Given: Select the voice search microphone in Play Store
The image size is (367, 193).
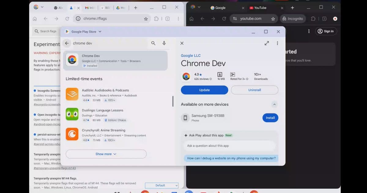Looking at the screenshot, I should tap(164, 43).
